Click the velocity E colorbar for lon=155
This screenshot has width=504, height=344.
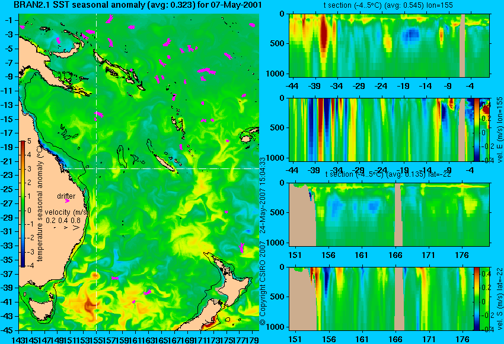point(477,129)
